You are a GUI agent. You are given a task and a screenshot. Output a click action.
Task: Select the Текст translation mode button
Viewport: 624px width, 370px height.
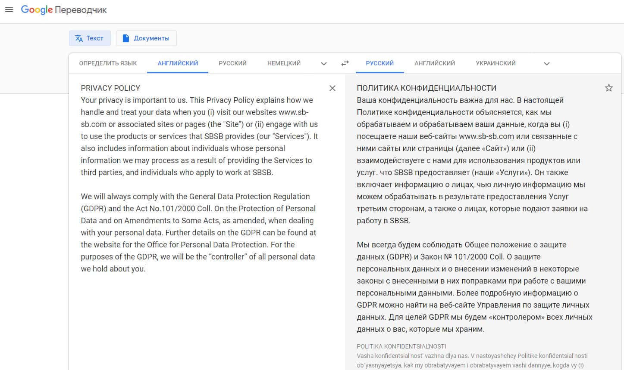coord(90,38)
